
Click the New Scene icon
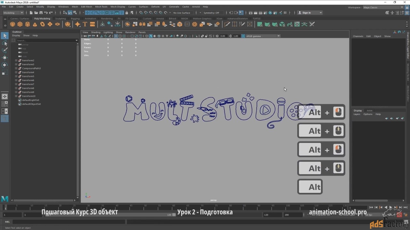pos(31,13)
